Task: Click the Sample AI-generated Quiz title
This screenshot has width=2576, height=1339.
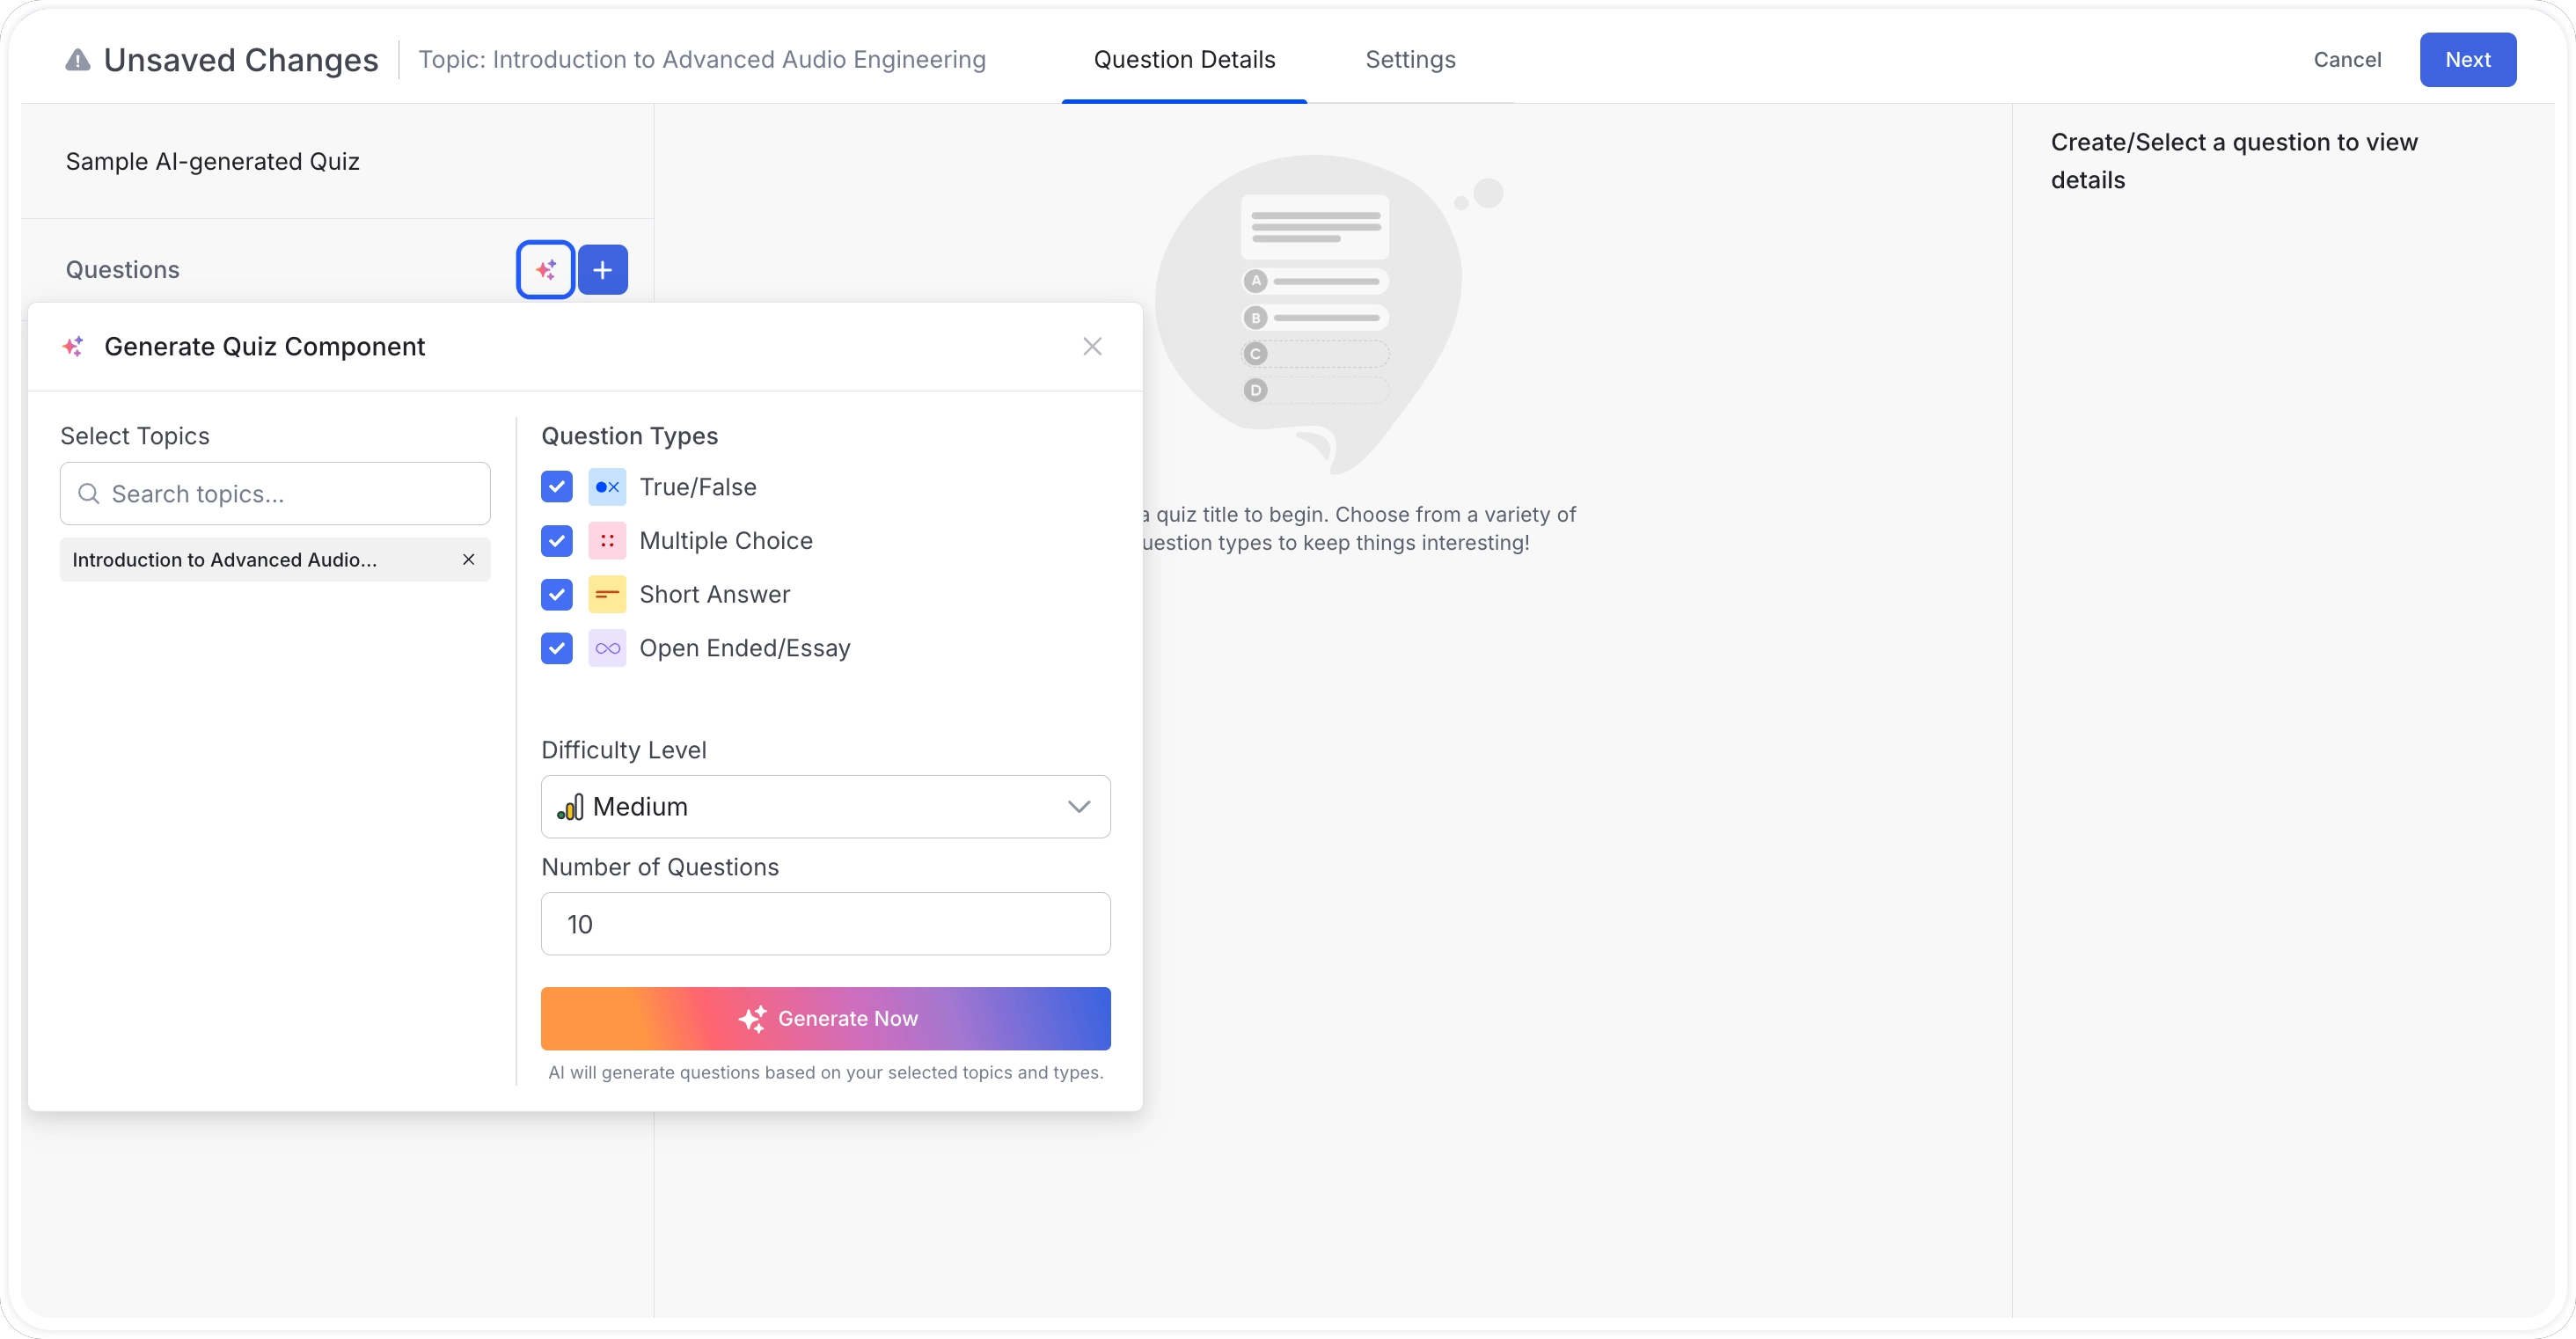Action: 213,162
